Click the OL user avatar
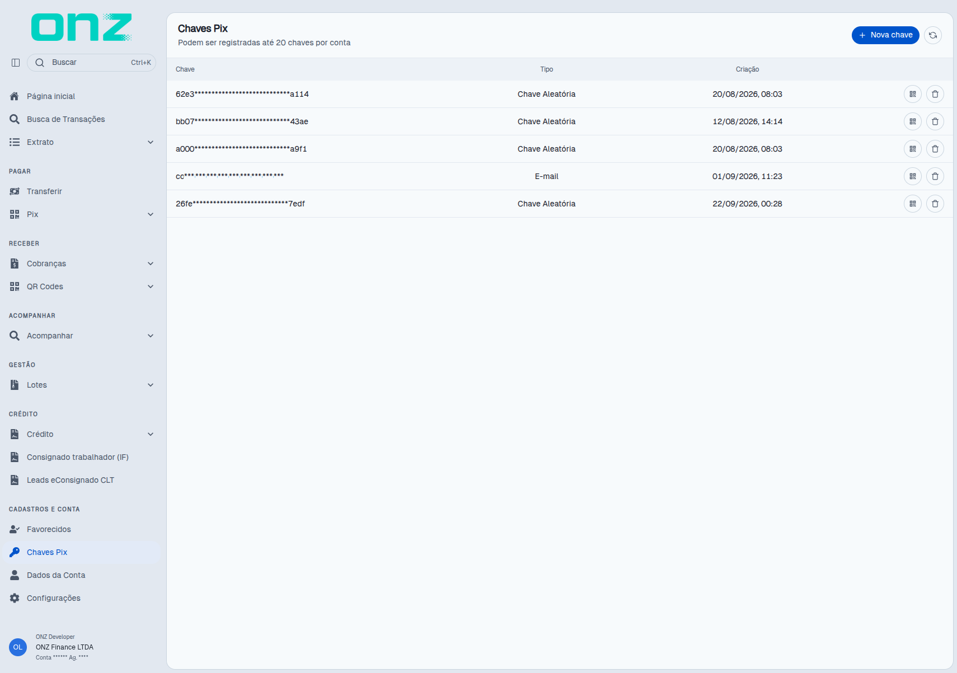The height and width of the screenshot is (673, 957). 18,647
